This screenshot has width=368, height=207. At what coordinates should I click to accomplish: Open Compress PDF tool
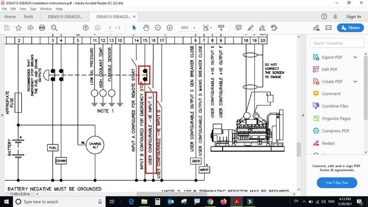coord(335,131)
